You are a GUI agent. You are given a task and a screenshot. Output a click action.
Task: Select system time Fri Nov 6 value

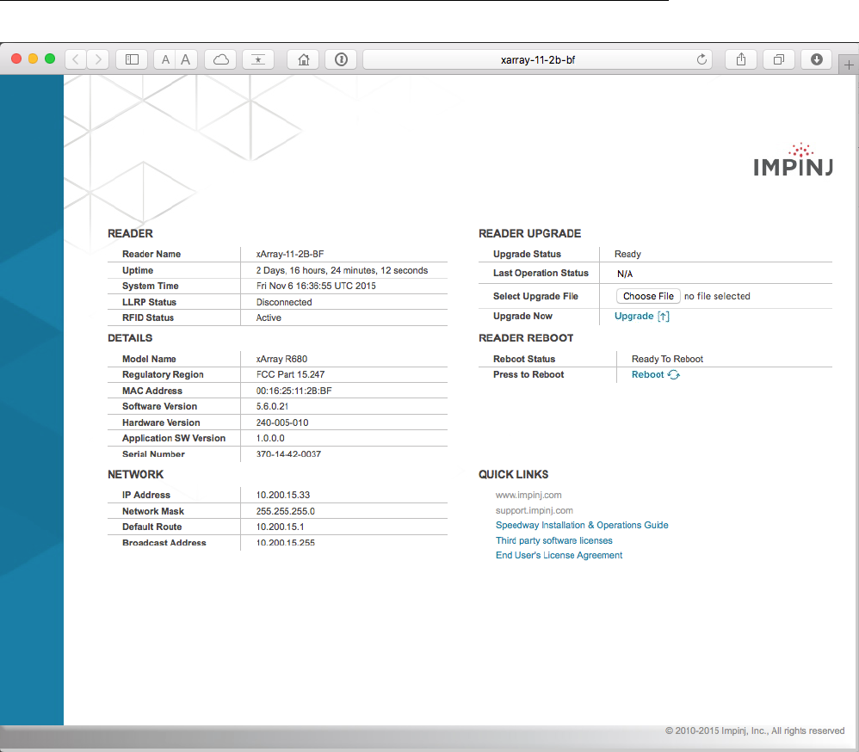coord(316,286)
